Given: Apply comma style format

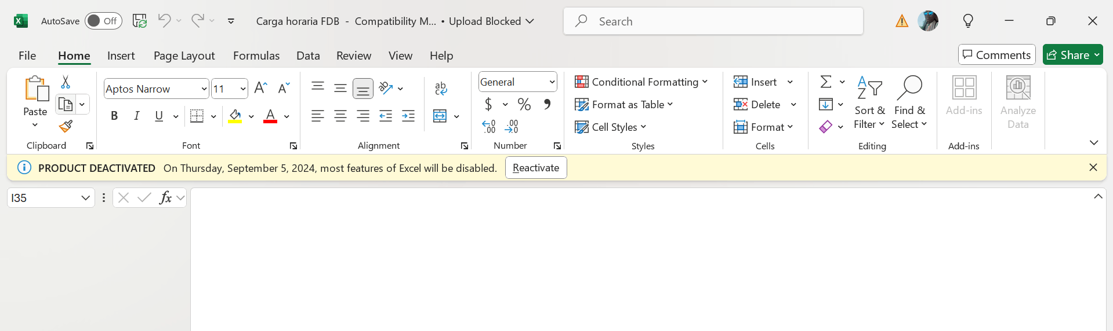Looking at the screenshot, I should [547, 104].
